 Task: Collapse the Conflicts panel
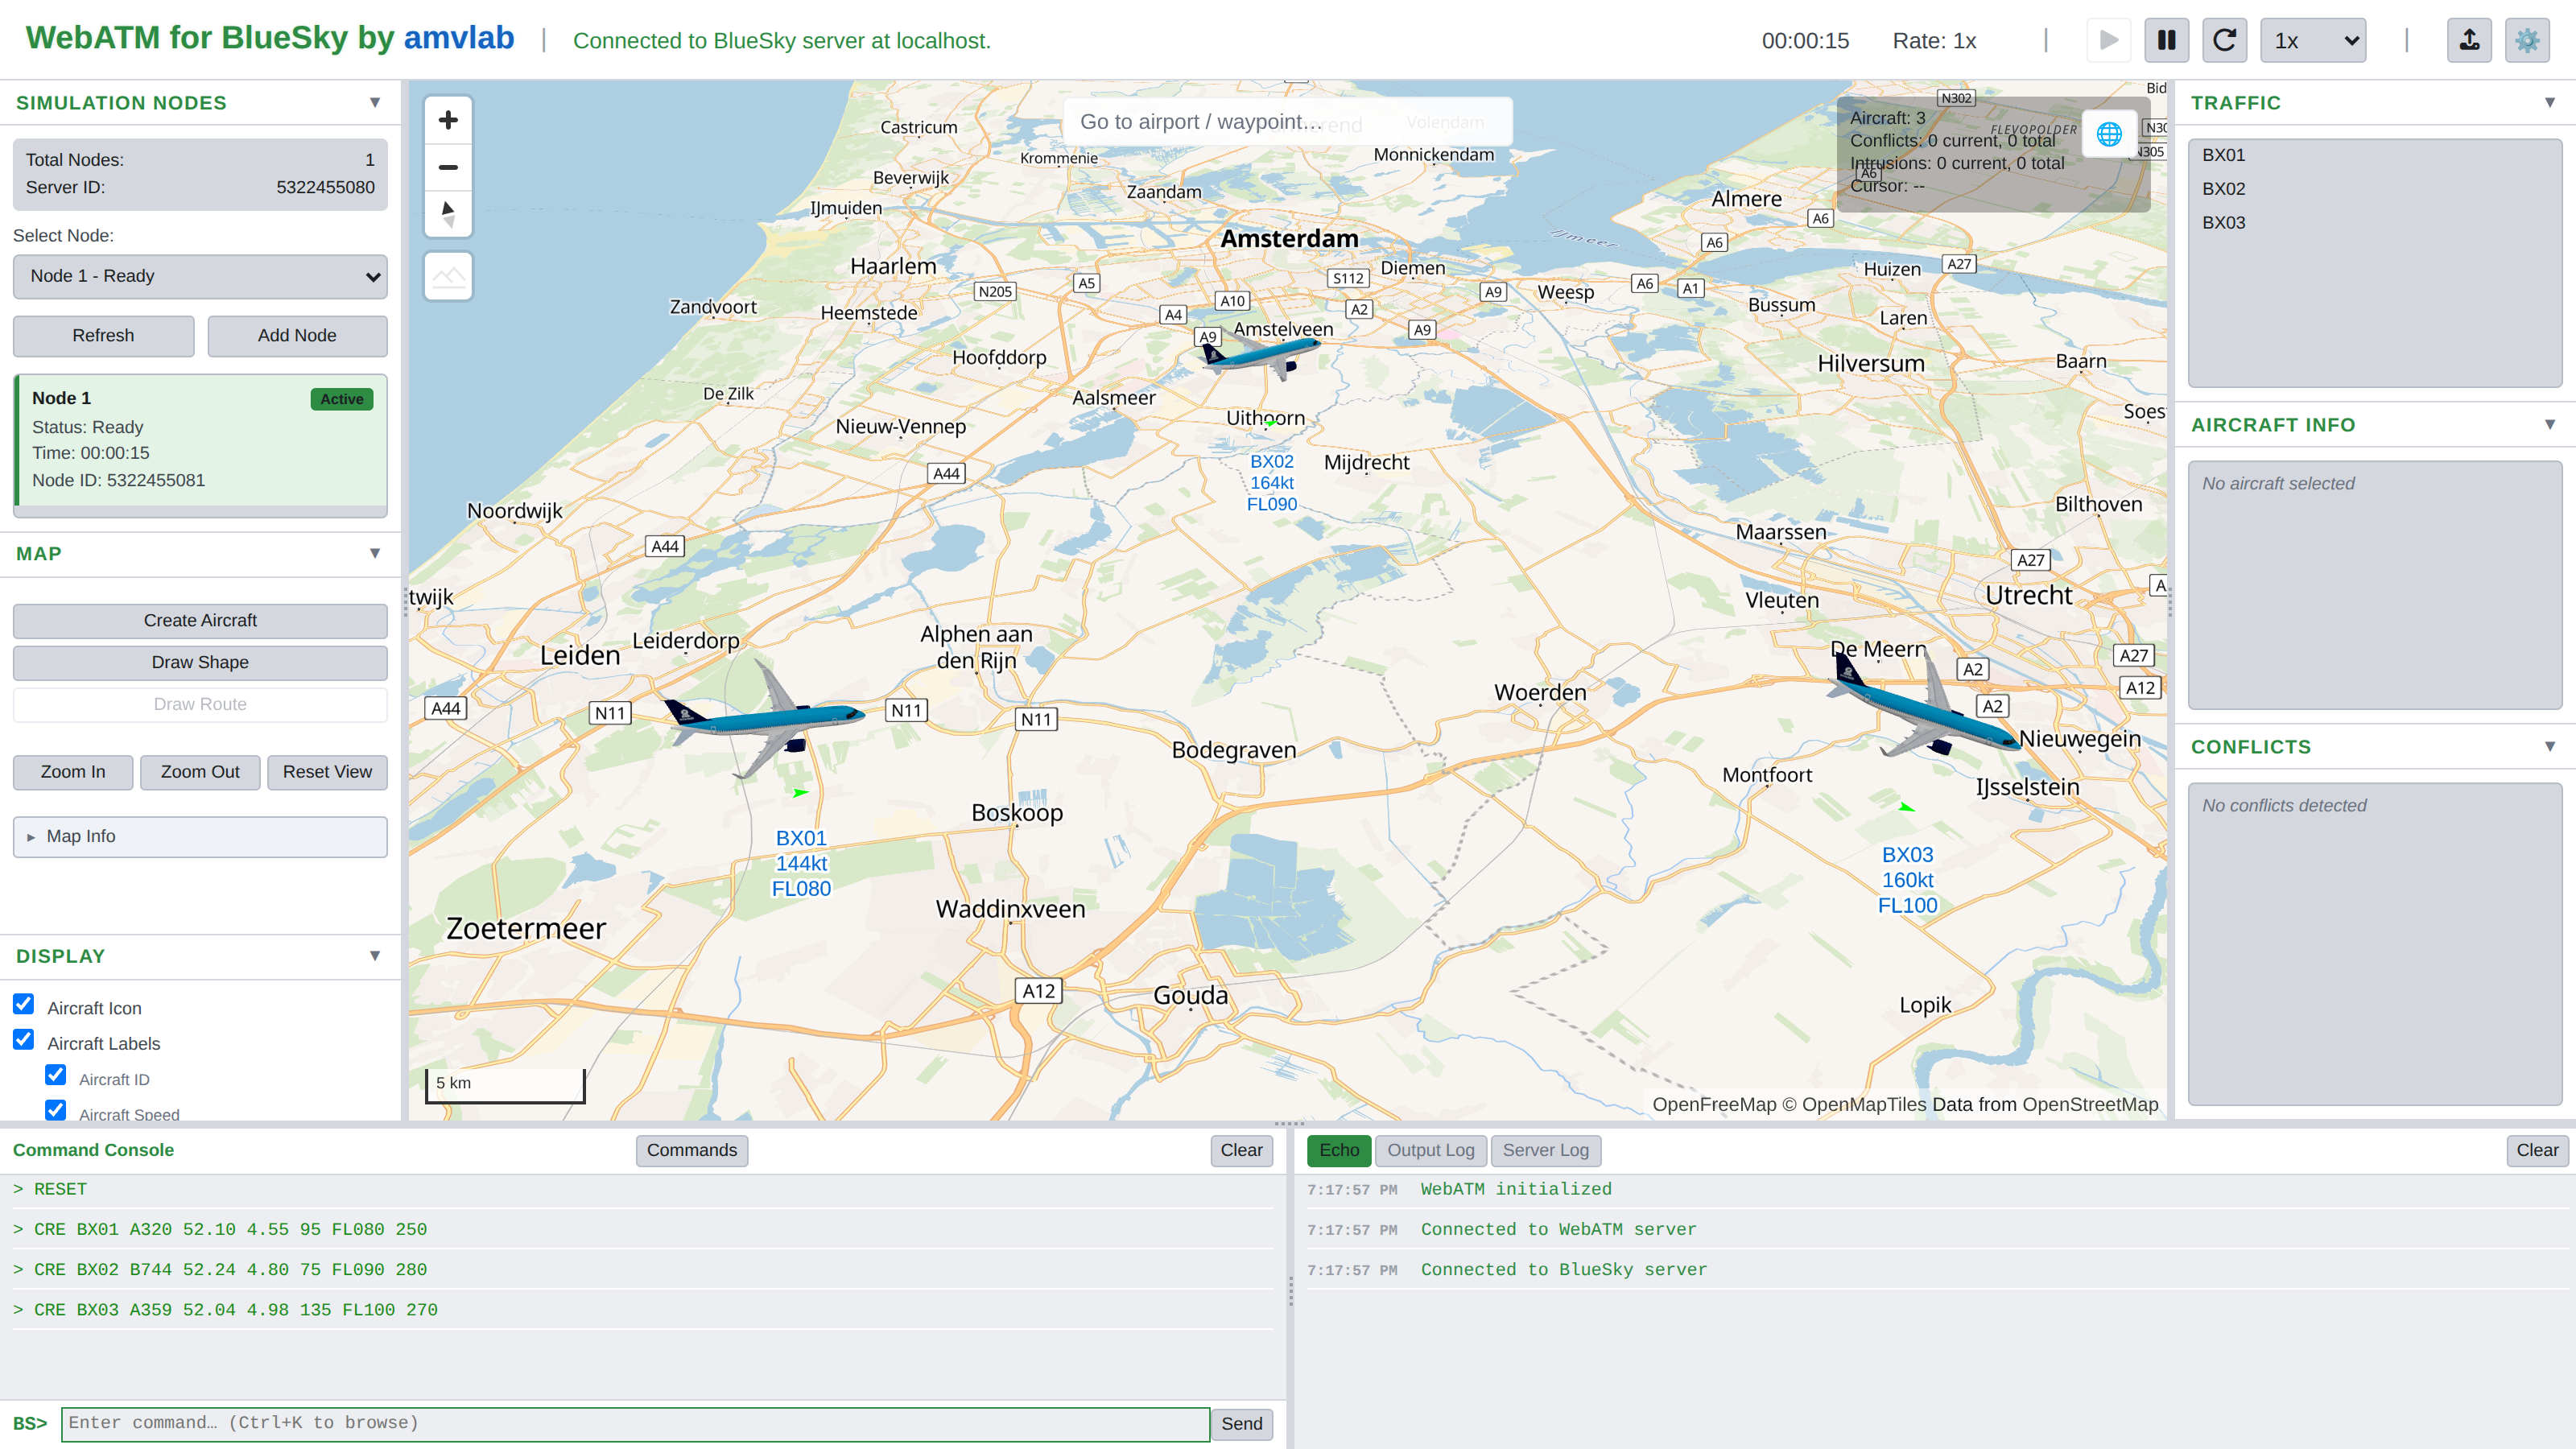pyautogui.click(x=2549, y=746)
